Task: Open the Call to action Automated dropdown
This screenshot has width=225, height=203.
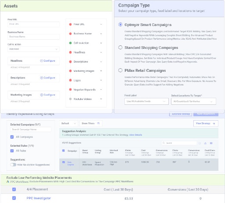Action: (x=33, y=49)
